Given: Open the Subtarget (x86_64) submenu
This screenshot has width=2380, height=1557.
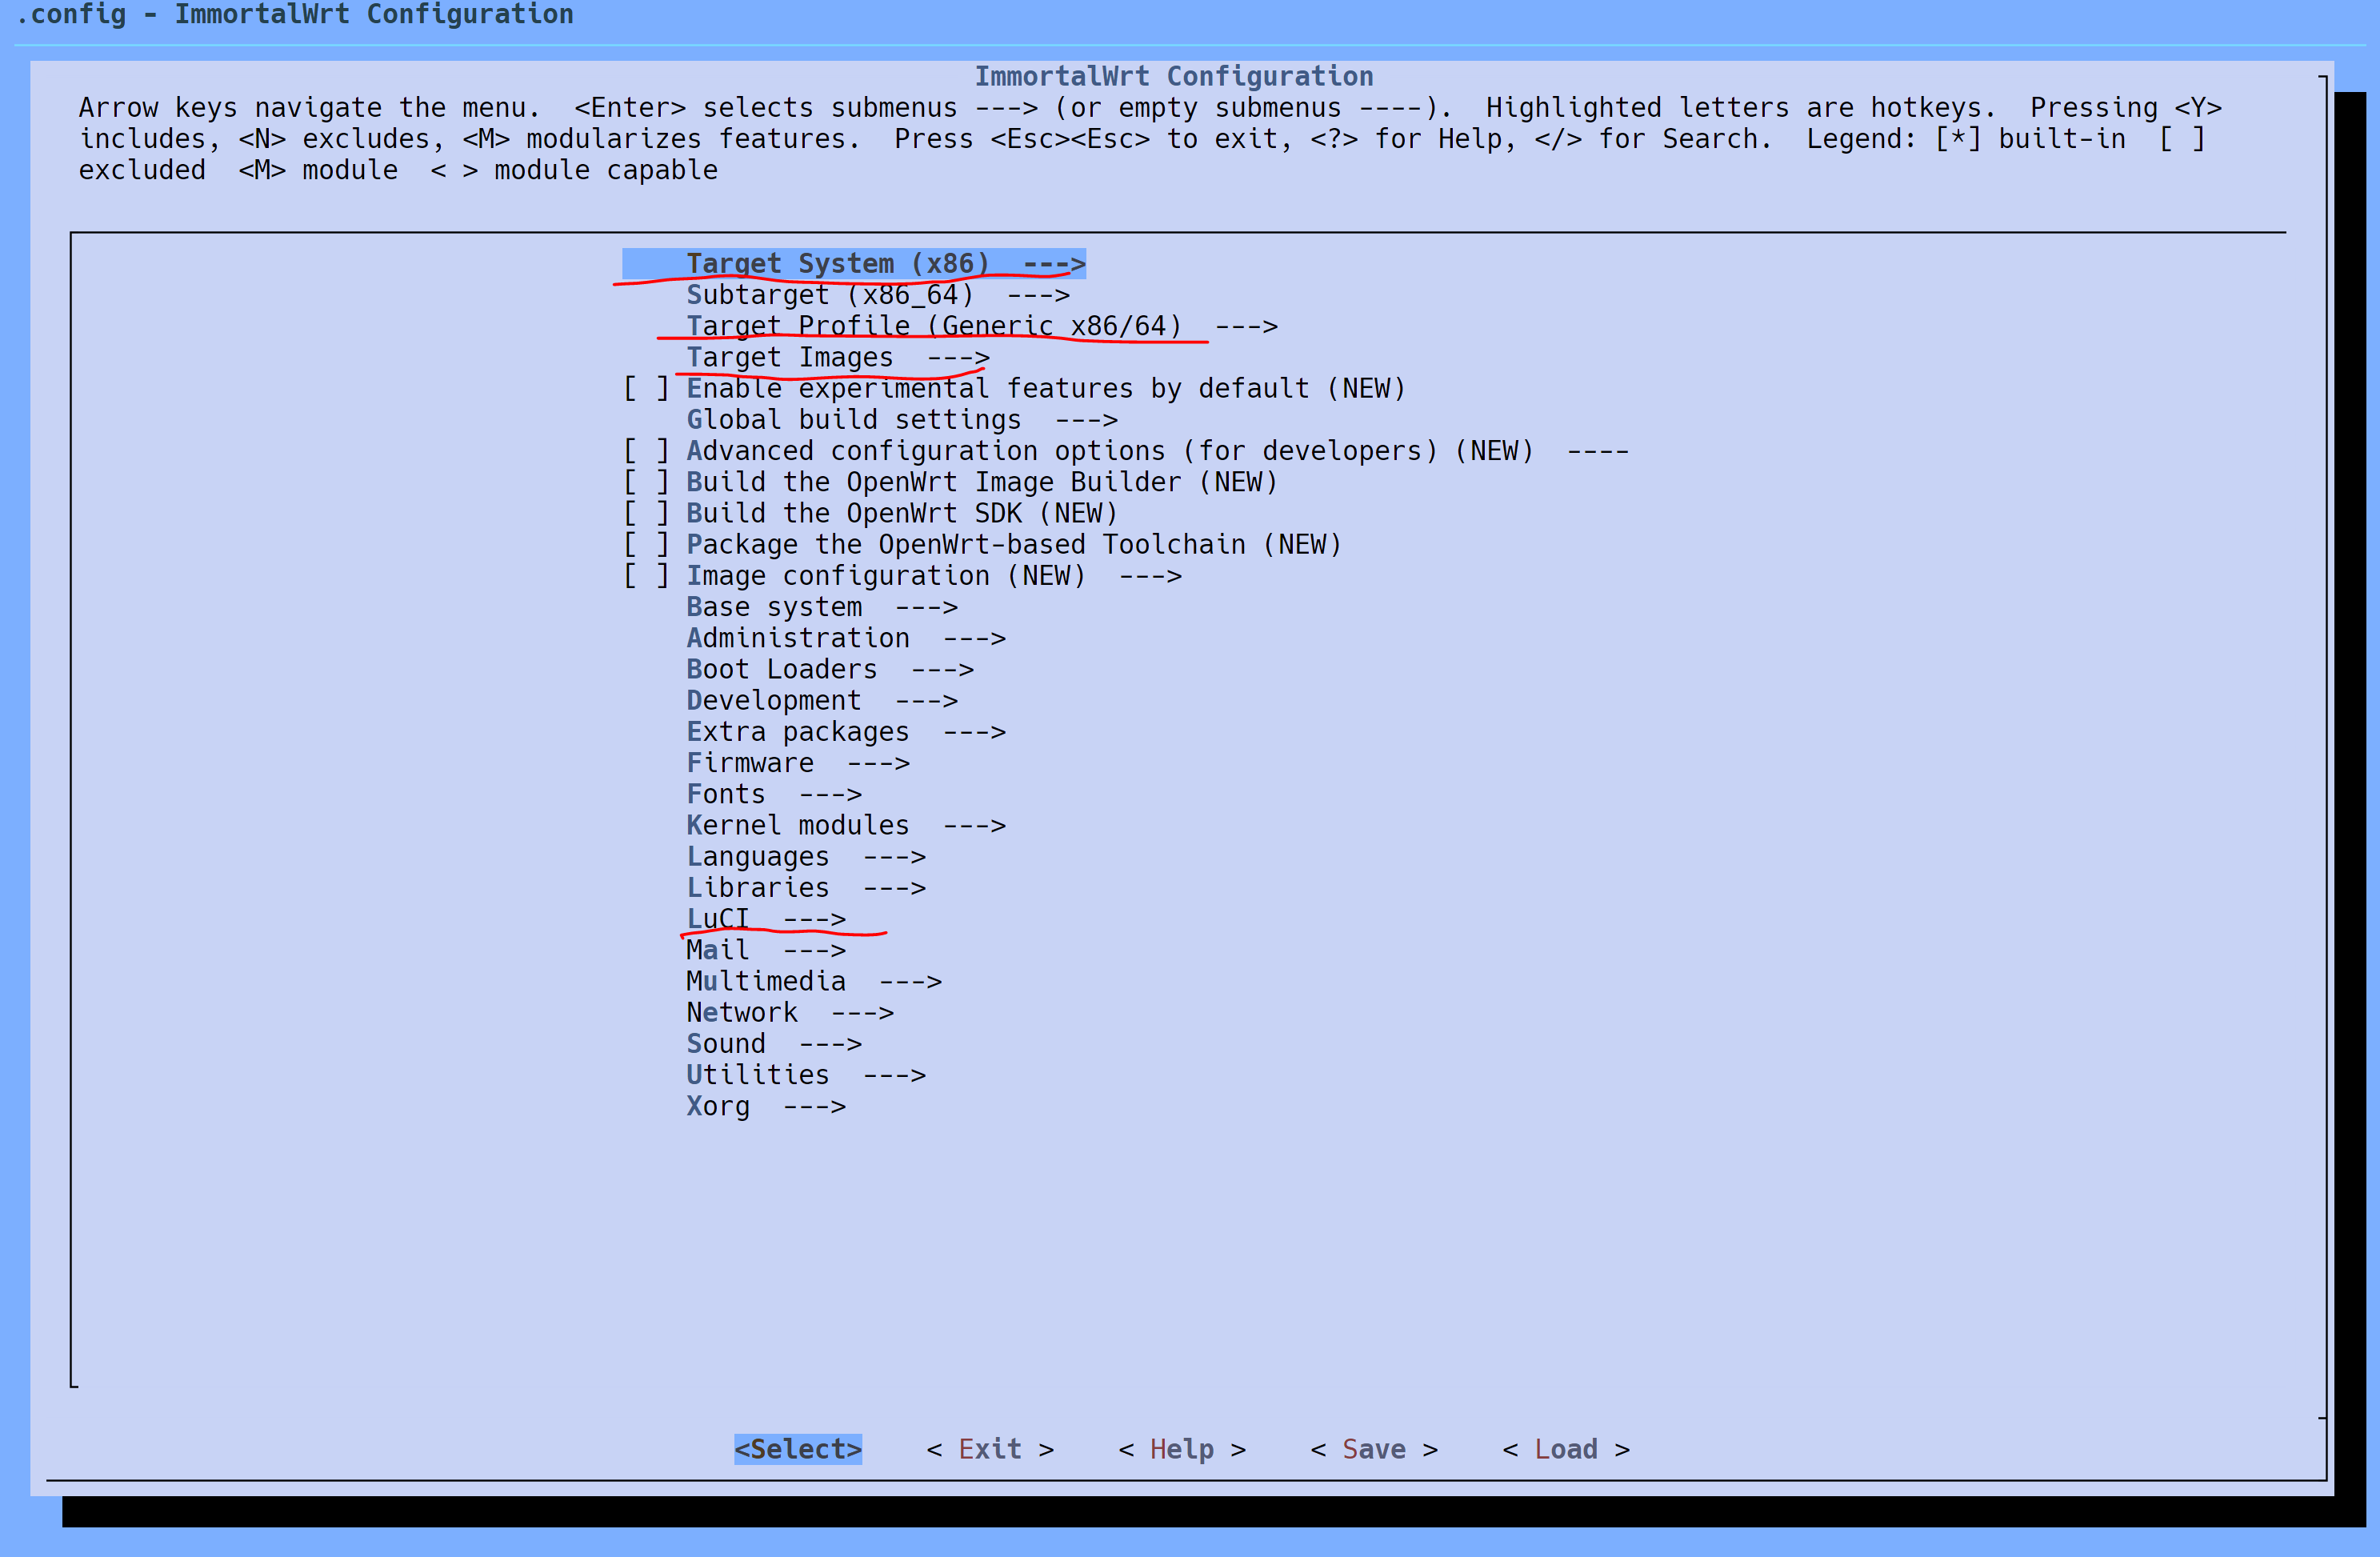Looking at the screenshot, I should pyautogui.click(x=878, y=295).
